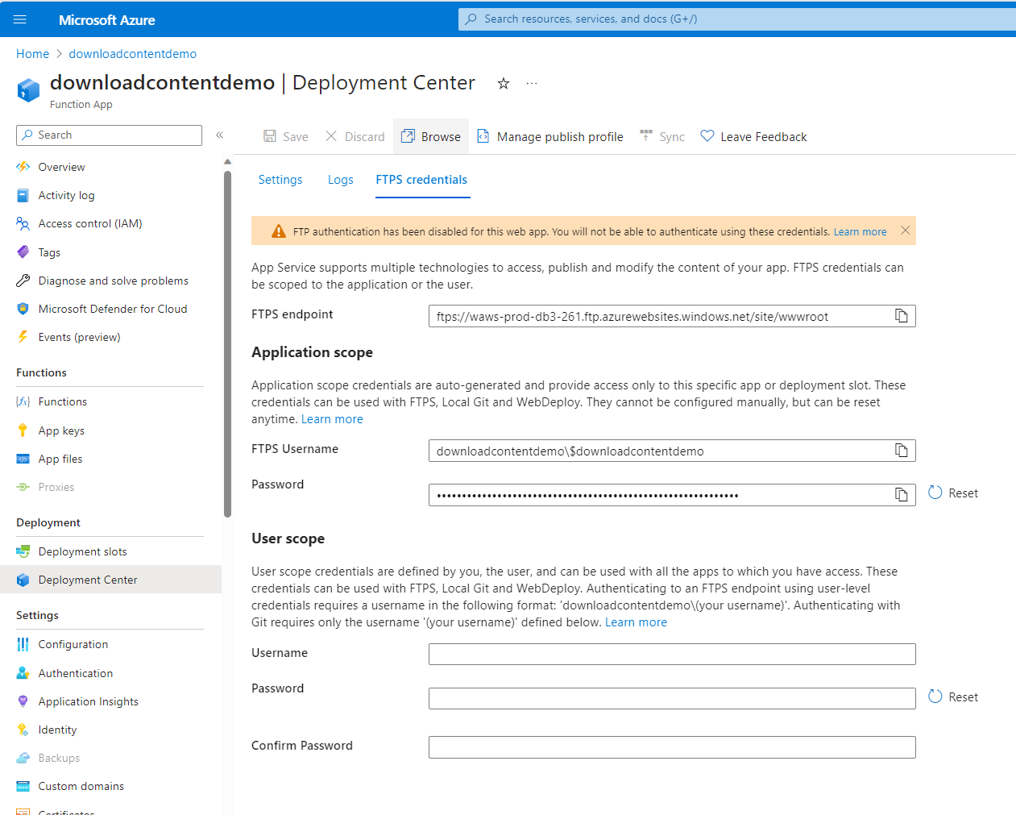Click the Confirm Password field

[672, 747]
